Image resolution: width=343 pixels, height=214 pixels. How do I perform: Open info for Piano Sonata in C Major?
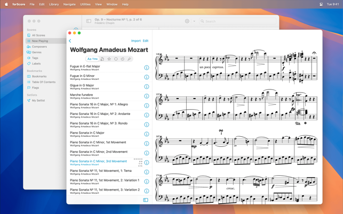click(x=147, y=134)
